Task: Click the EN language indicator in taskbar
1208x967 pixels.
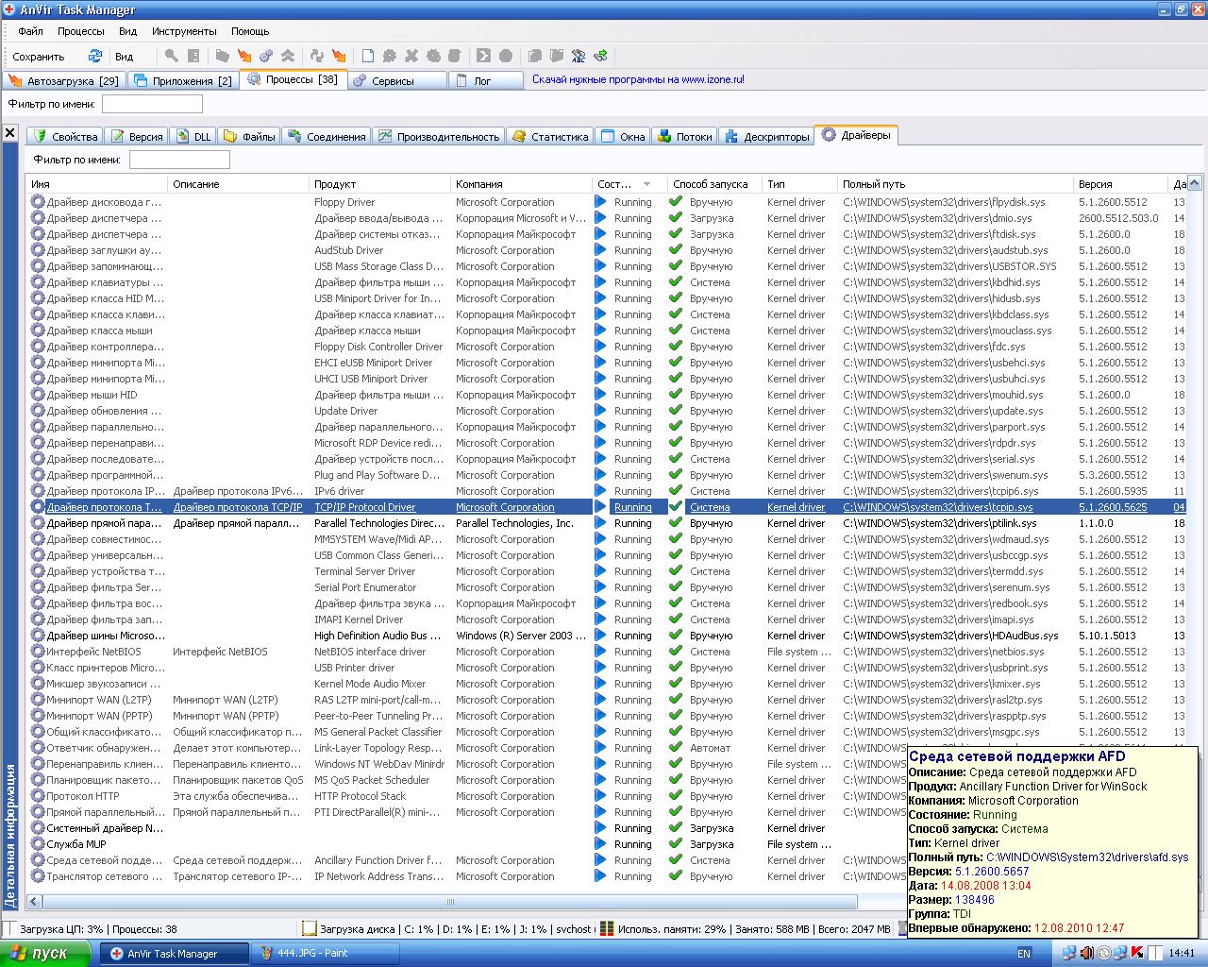Action: [x=1024, y=954]
